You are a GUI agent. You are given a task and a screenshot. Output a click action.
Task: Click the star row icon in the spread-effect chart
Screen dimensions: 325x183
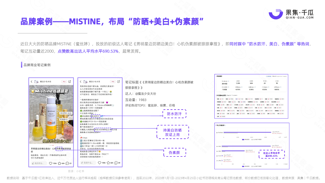coord(217,151)
